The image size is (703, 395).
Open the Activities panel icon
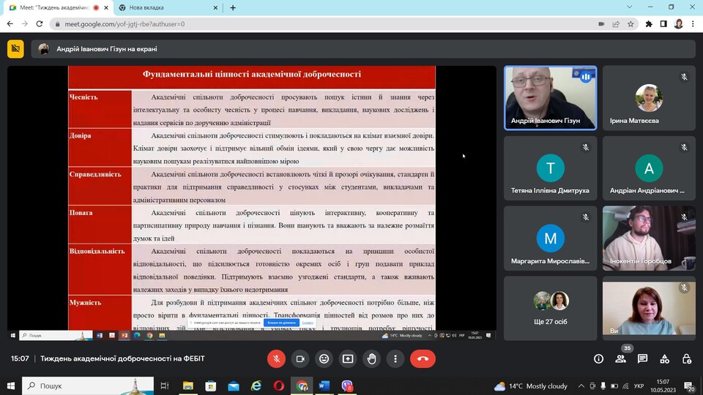point(664,358)
